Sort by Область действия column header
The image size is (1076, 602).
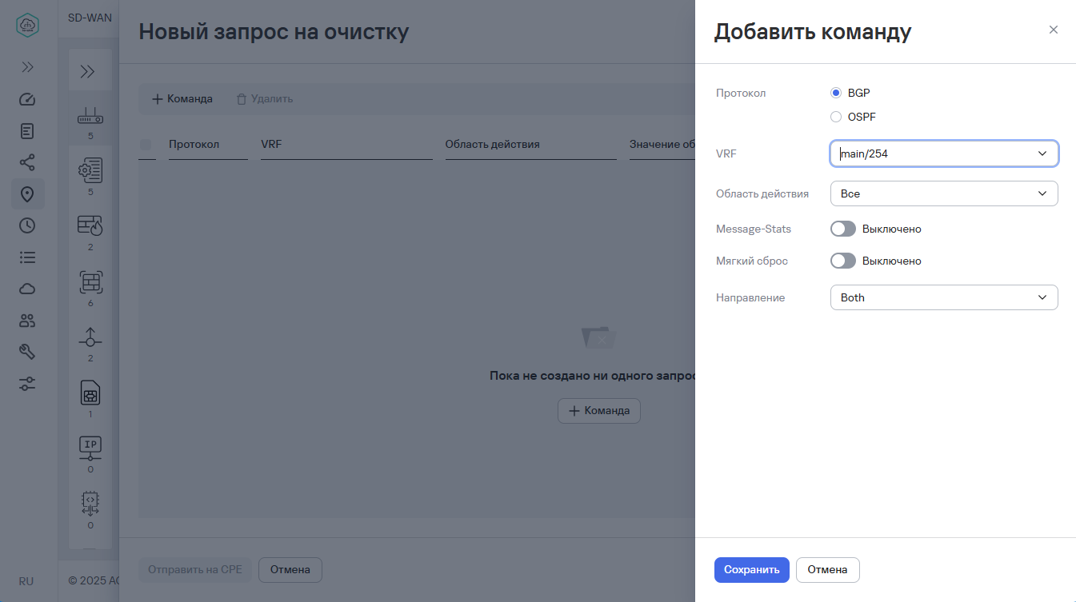tap(492, 145)
